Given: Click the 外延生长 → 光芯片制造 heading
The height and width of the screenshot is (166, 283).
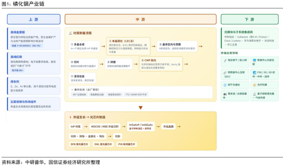Looking at the screenshot, I should [x=89, y=117].
